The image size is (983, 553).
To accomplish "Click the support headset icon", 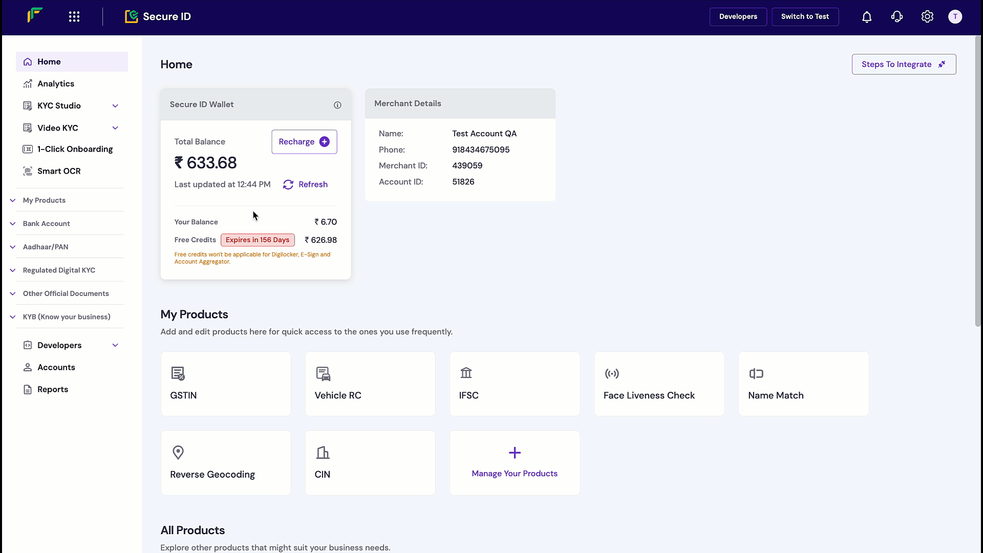I will 897,17.
